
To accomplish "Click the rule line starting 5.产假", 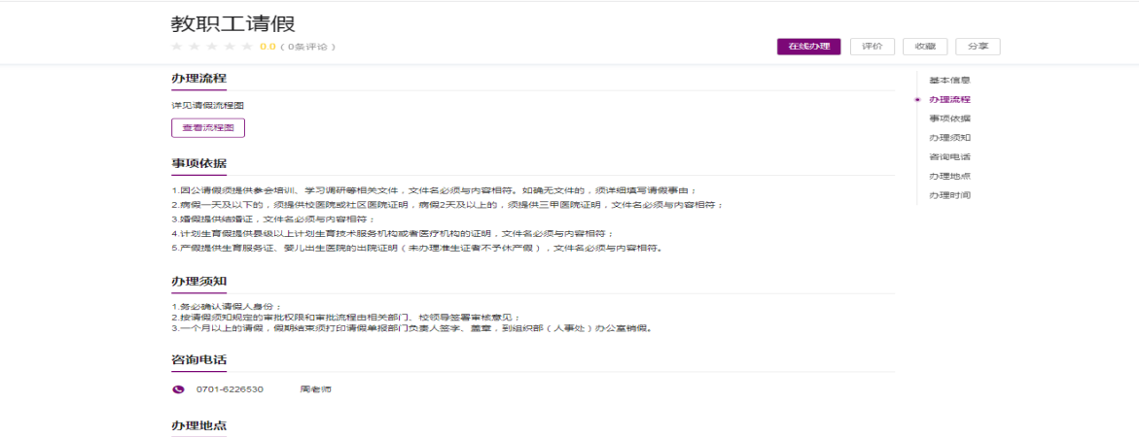I will point(417,249).
